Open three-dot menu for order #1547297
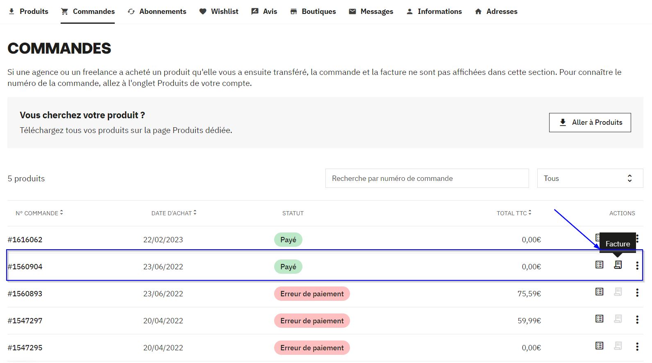 point(637,320)
